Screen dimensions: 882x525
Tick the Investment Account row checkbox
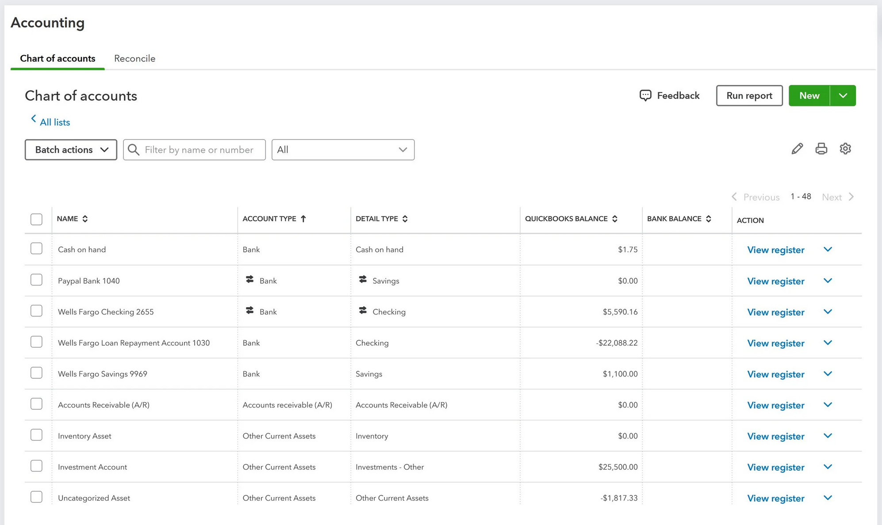pyautogui.click(x=36, y=466)
